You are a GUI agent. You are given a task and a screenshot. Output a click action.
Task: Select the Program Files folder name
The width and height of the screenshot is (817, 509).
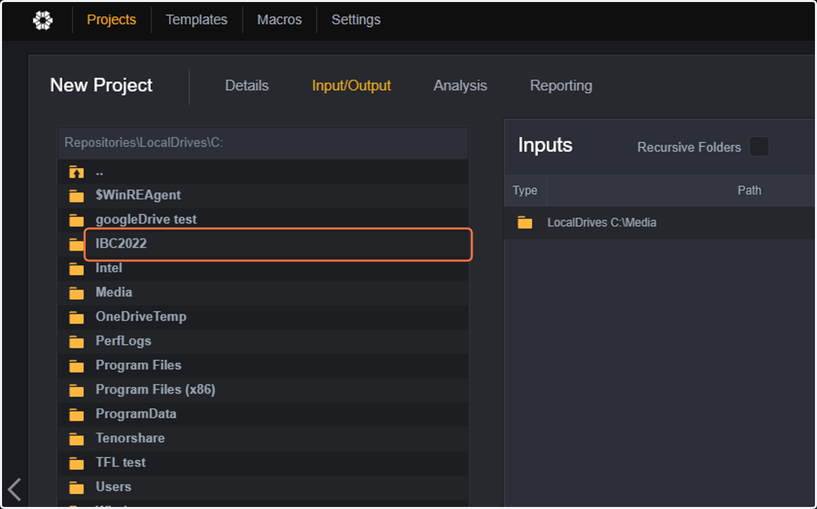138,365
